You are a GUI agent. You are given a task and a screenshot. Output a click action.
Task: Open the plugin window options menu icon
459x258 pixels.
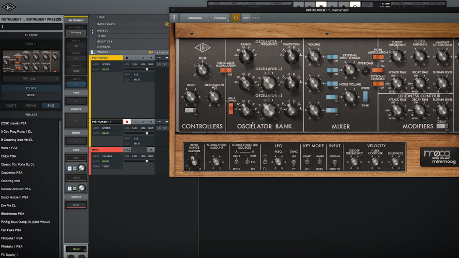[x=174, y=18]
